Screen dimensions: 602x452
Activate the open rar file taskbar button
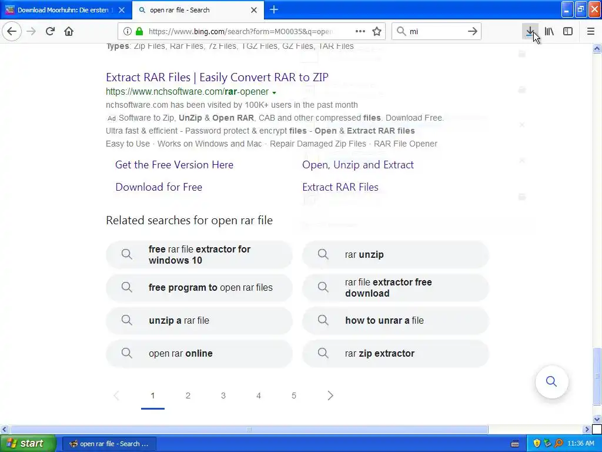(x=109, y=444)
